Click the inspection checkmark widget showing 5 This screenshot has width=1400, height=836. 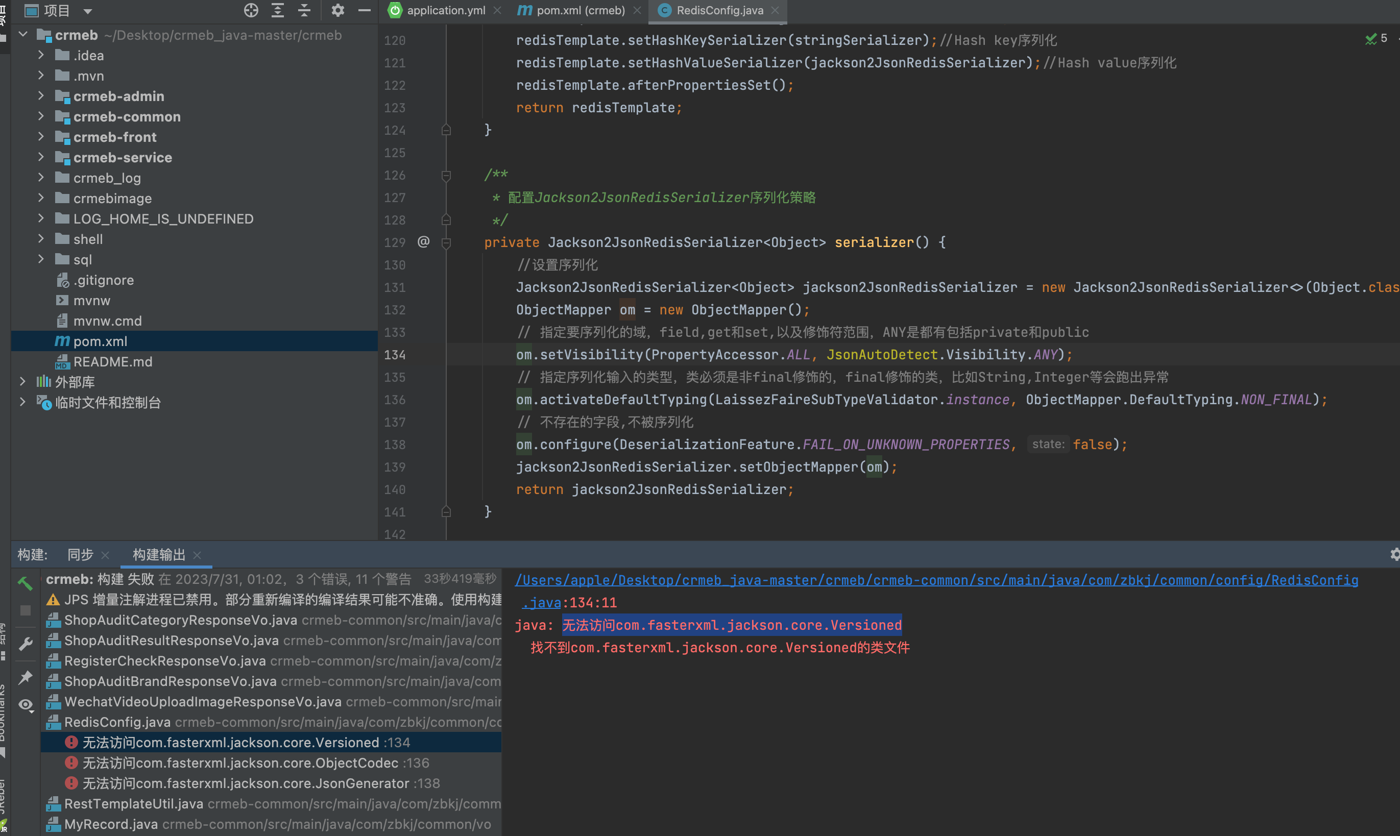coord(1377,38)
